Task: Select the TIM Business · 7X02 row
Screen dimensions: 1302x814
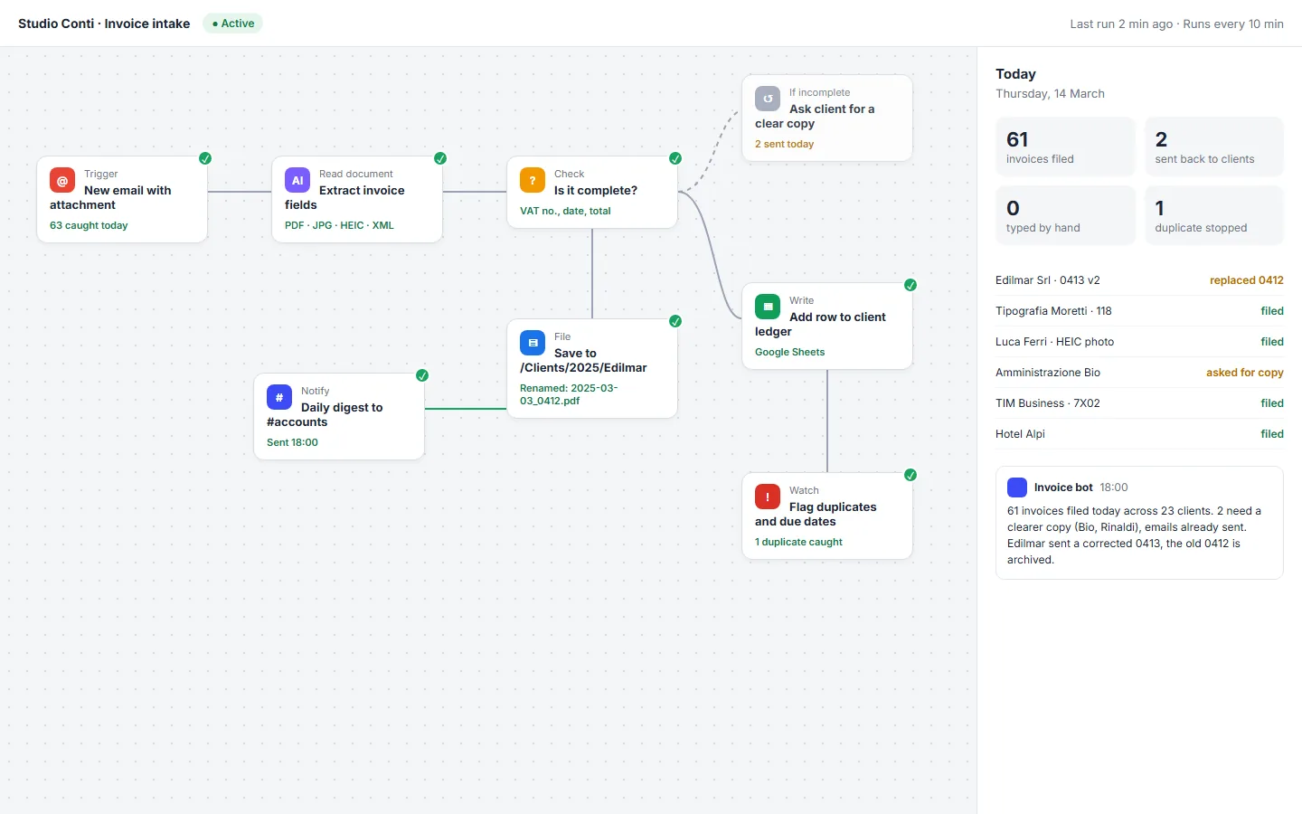Action: click(x=1139, y=403)
